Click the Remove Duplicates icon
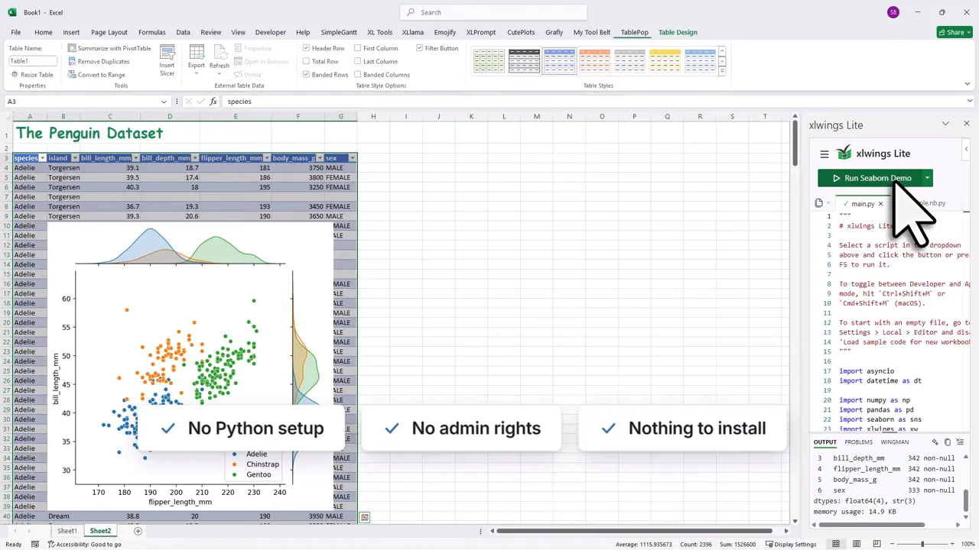 72,61
